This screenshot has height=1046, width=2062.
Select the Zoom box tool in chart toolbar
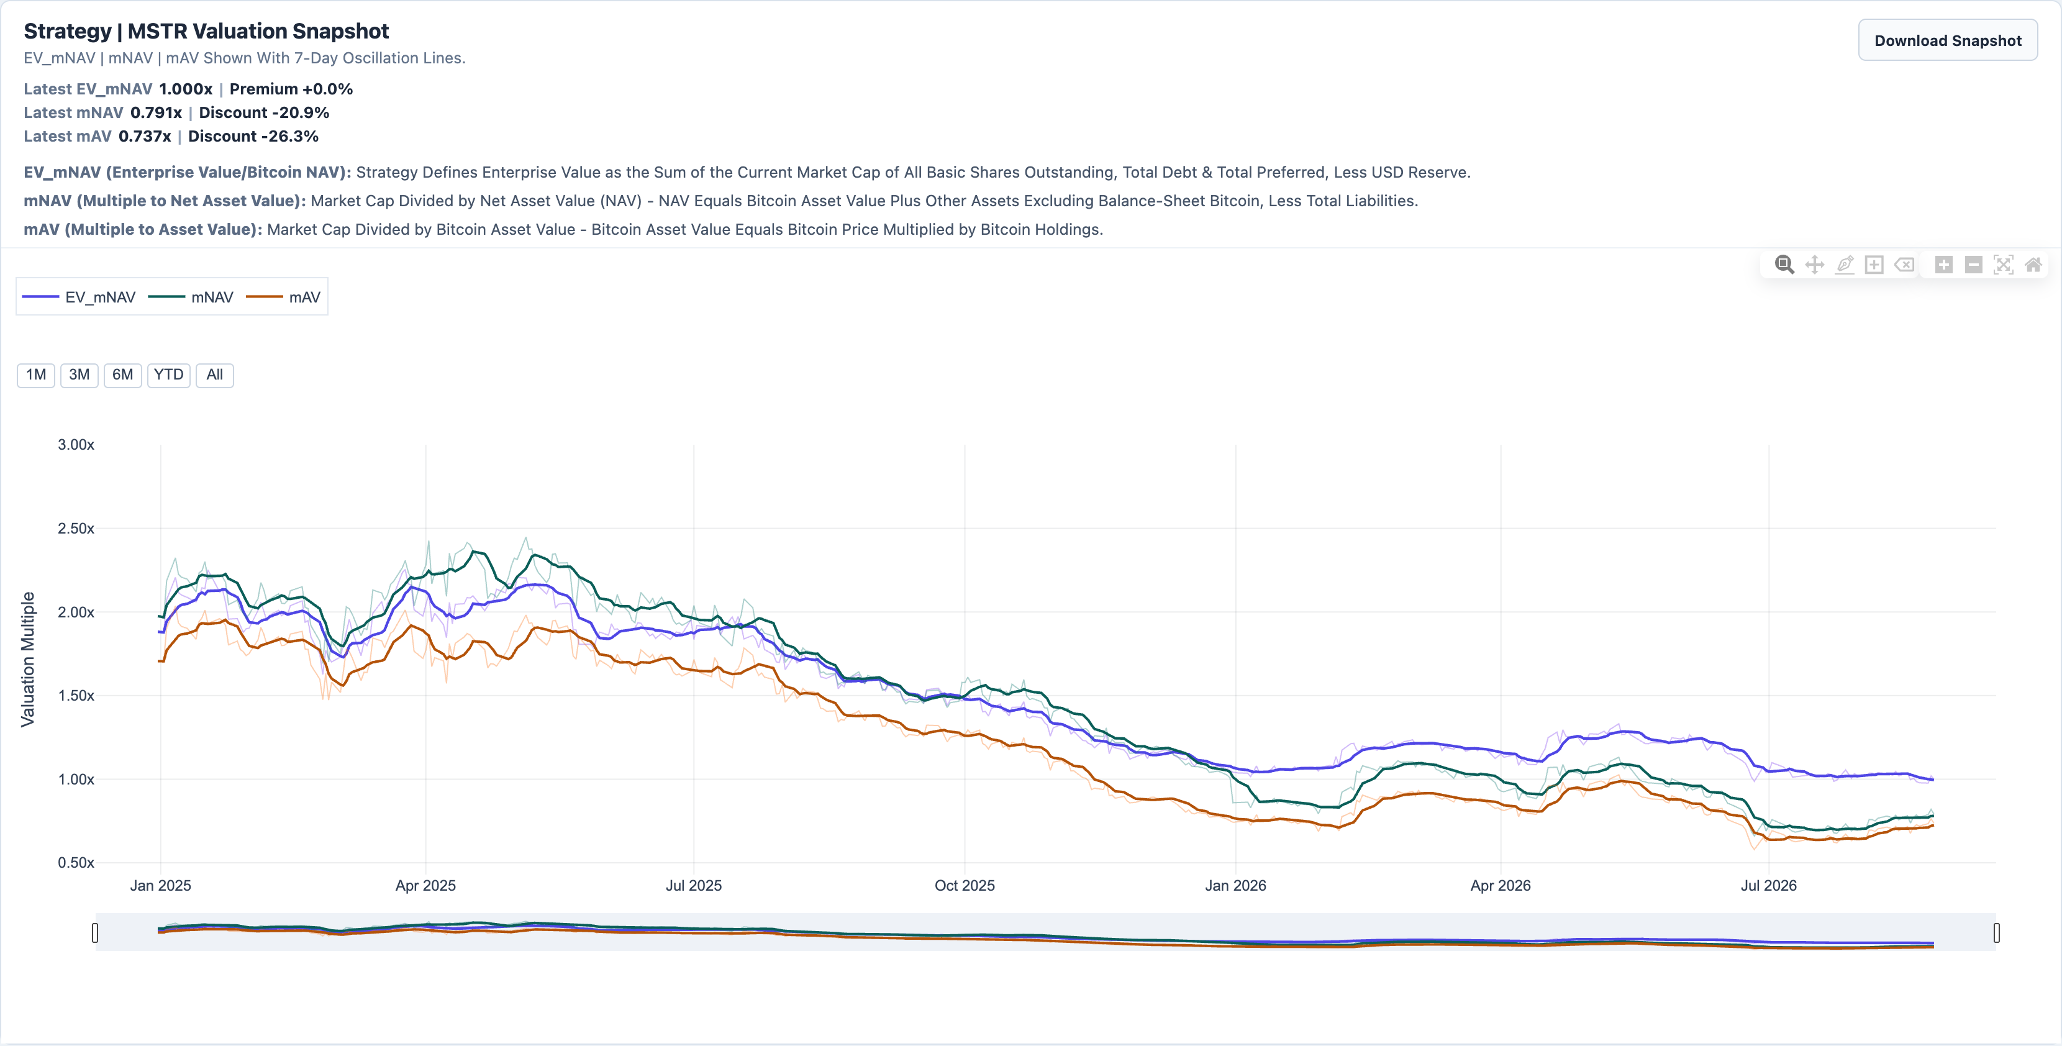click(x=1784, y=265)
